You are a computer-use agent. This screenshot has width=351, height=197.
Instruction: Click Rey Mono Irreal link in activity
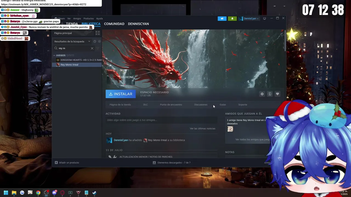click(x=157, y=140)
